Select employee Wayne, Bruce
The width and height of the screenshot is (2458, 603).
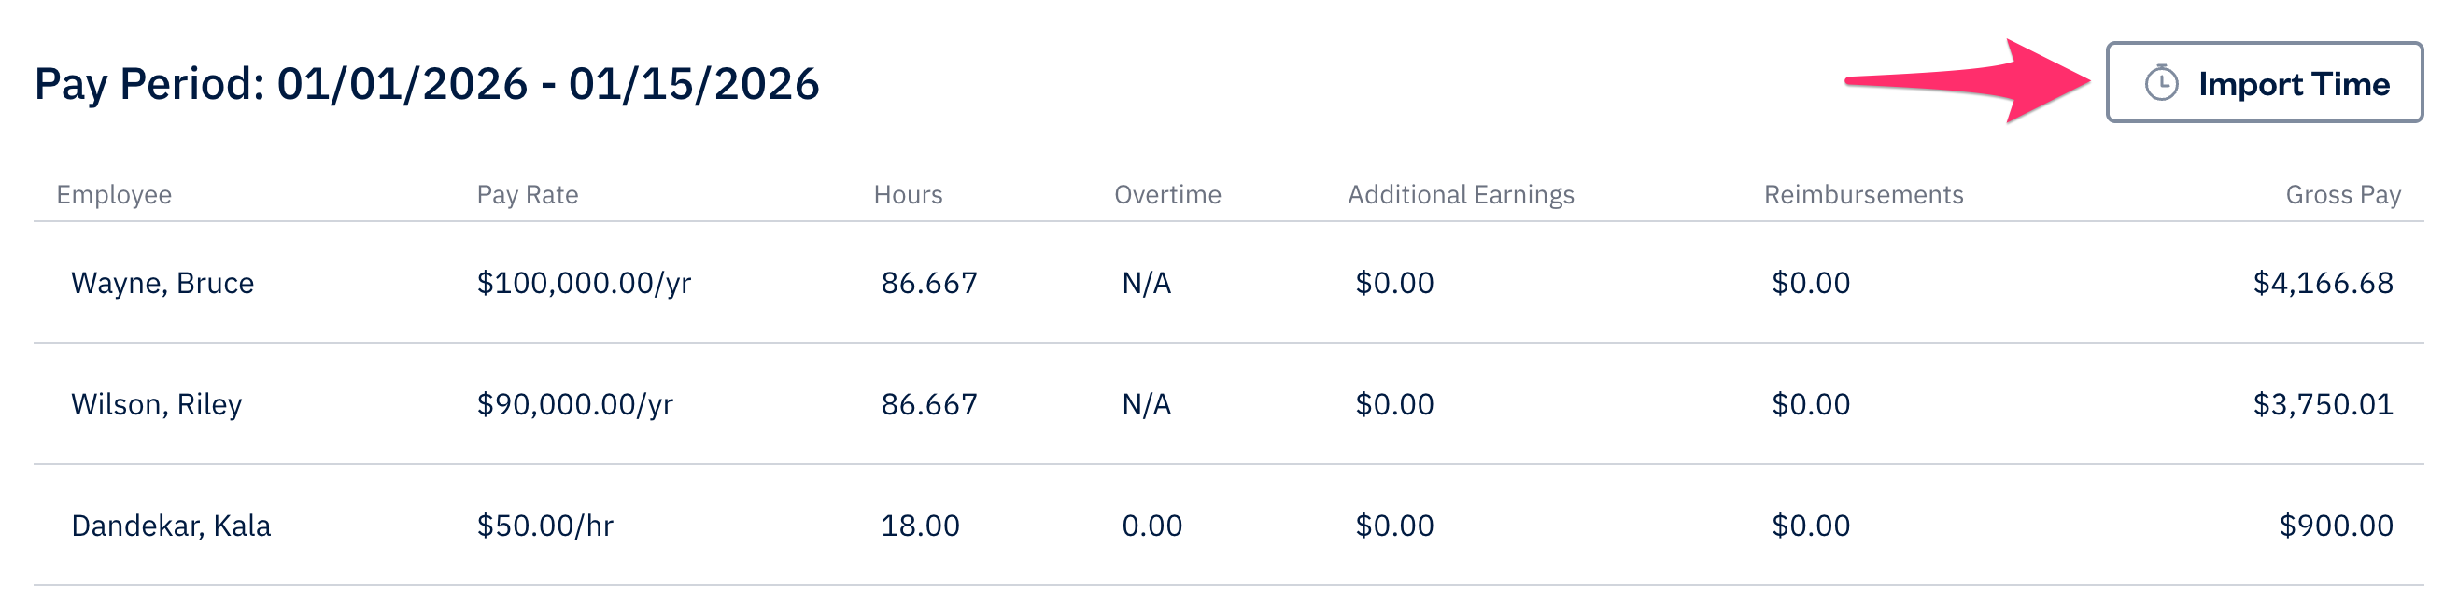pos(162,283)
